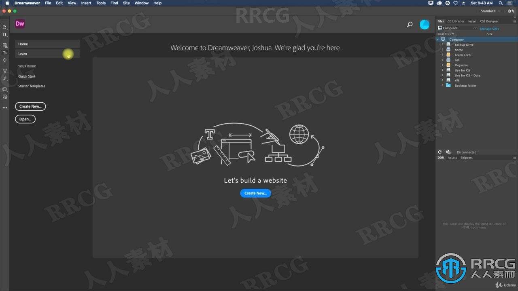Click the File Management arrows icon

pyautogui.click(x=5, y=35)
